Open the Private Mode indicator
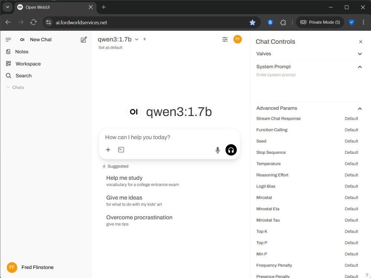Screen dimensions: 371x278 pyautogui.click(x=320, y=22)
